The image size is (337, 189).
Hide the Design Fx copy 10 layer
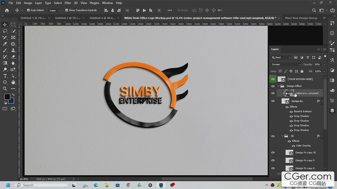click(x=273, y=153)
